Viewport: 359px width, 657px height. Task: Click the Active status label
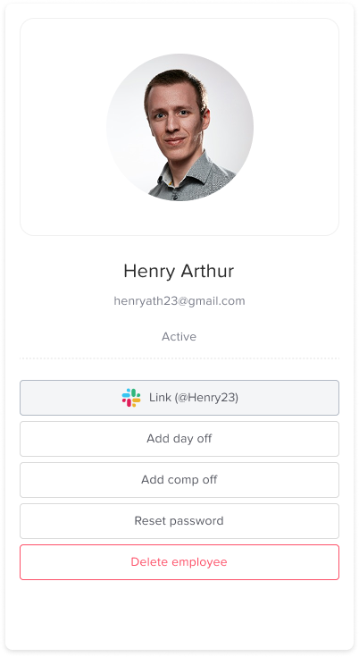179,336
